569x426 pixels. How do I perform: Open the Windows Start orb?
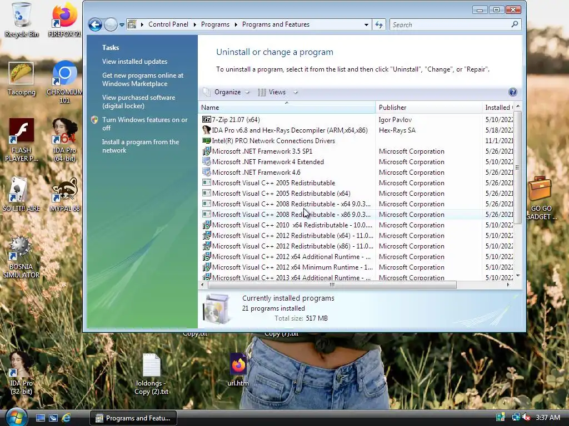coord(16,417)
